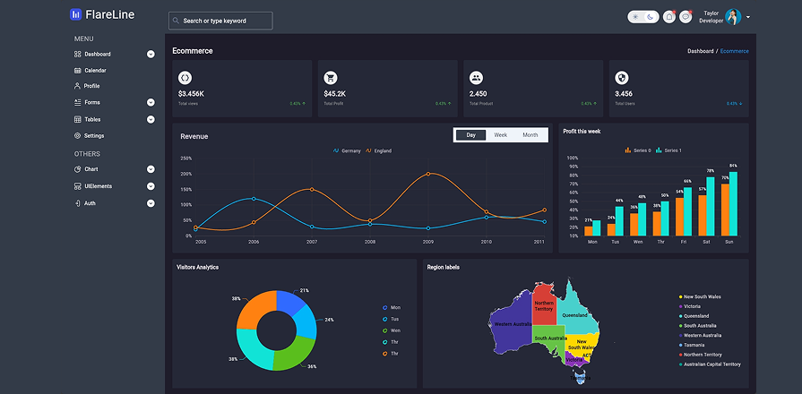This screenshot has height=394, width=802.
Task: Expand the Forms menu chevron
Action: click(151, 102)
